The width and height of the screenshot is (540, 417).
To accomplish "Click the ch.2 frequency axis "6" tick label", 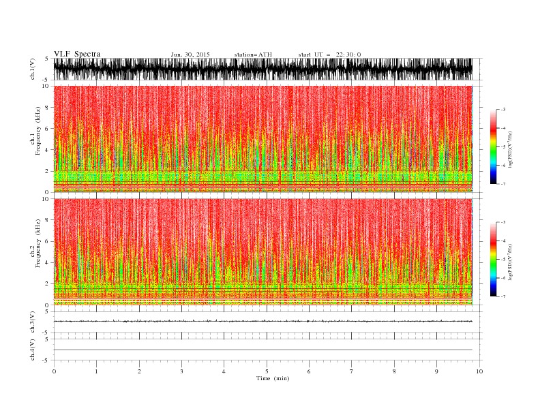I will [47, 241].
